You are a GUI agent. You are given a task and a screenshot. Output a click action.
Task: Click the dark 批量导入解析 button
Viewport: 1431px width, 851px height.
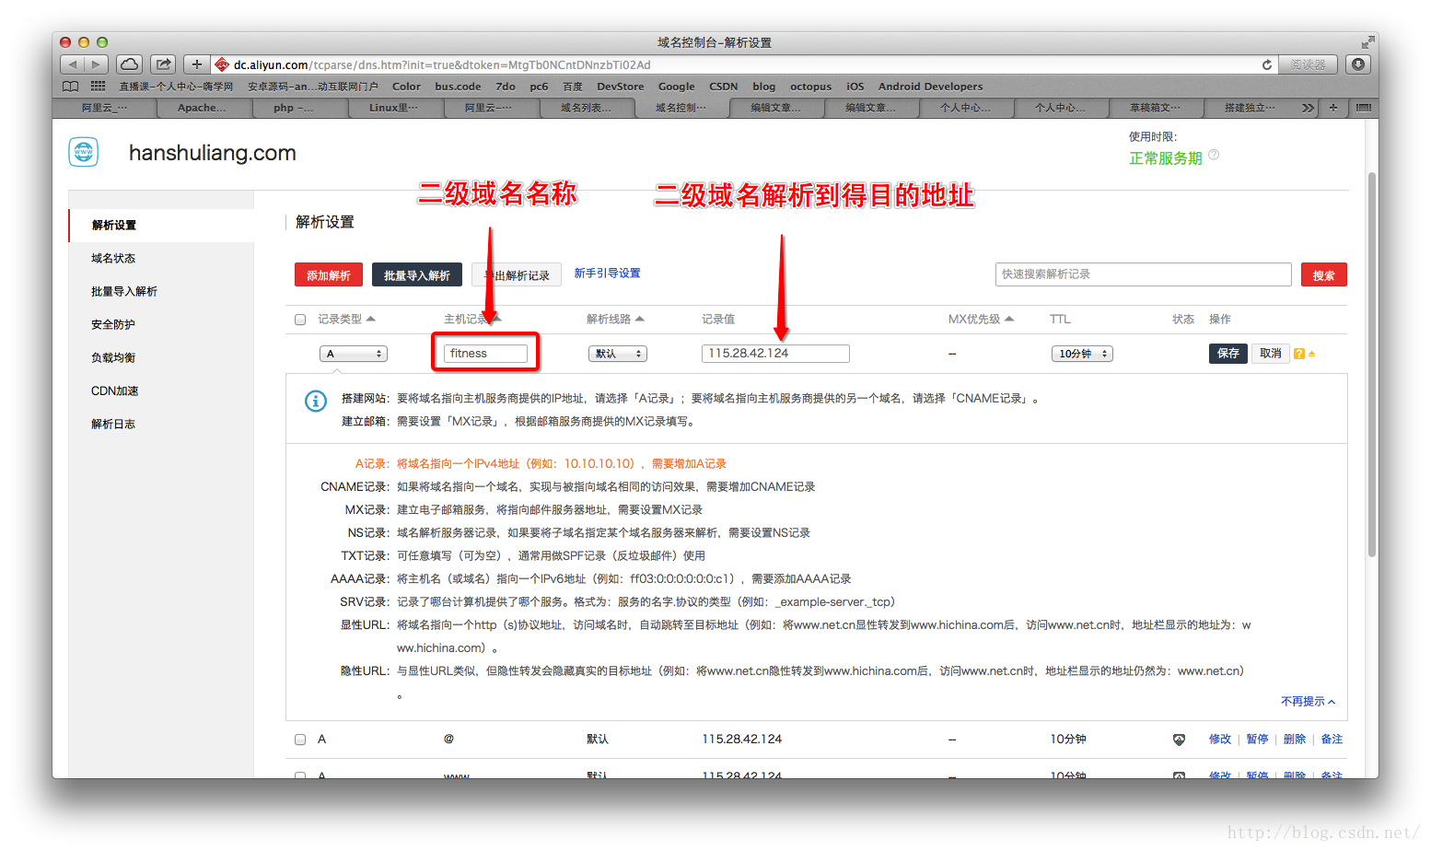click(417, 275)
